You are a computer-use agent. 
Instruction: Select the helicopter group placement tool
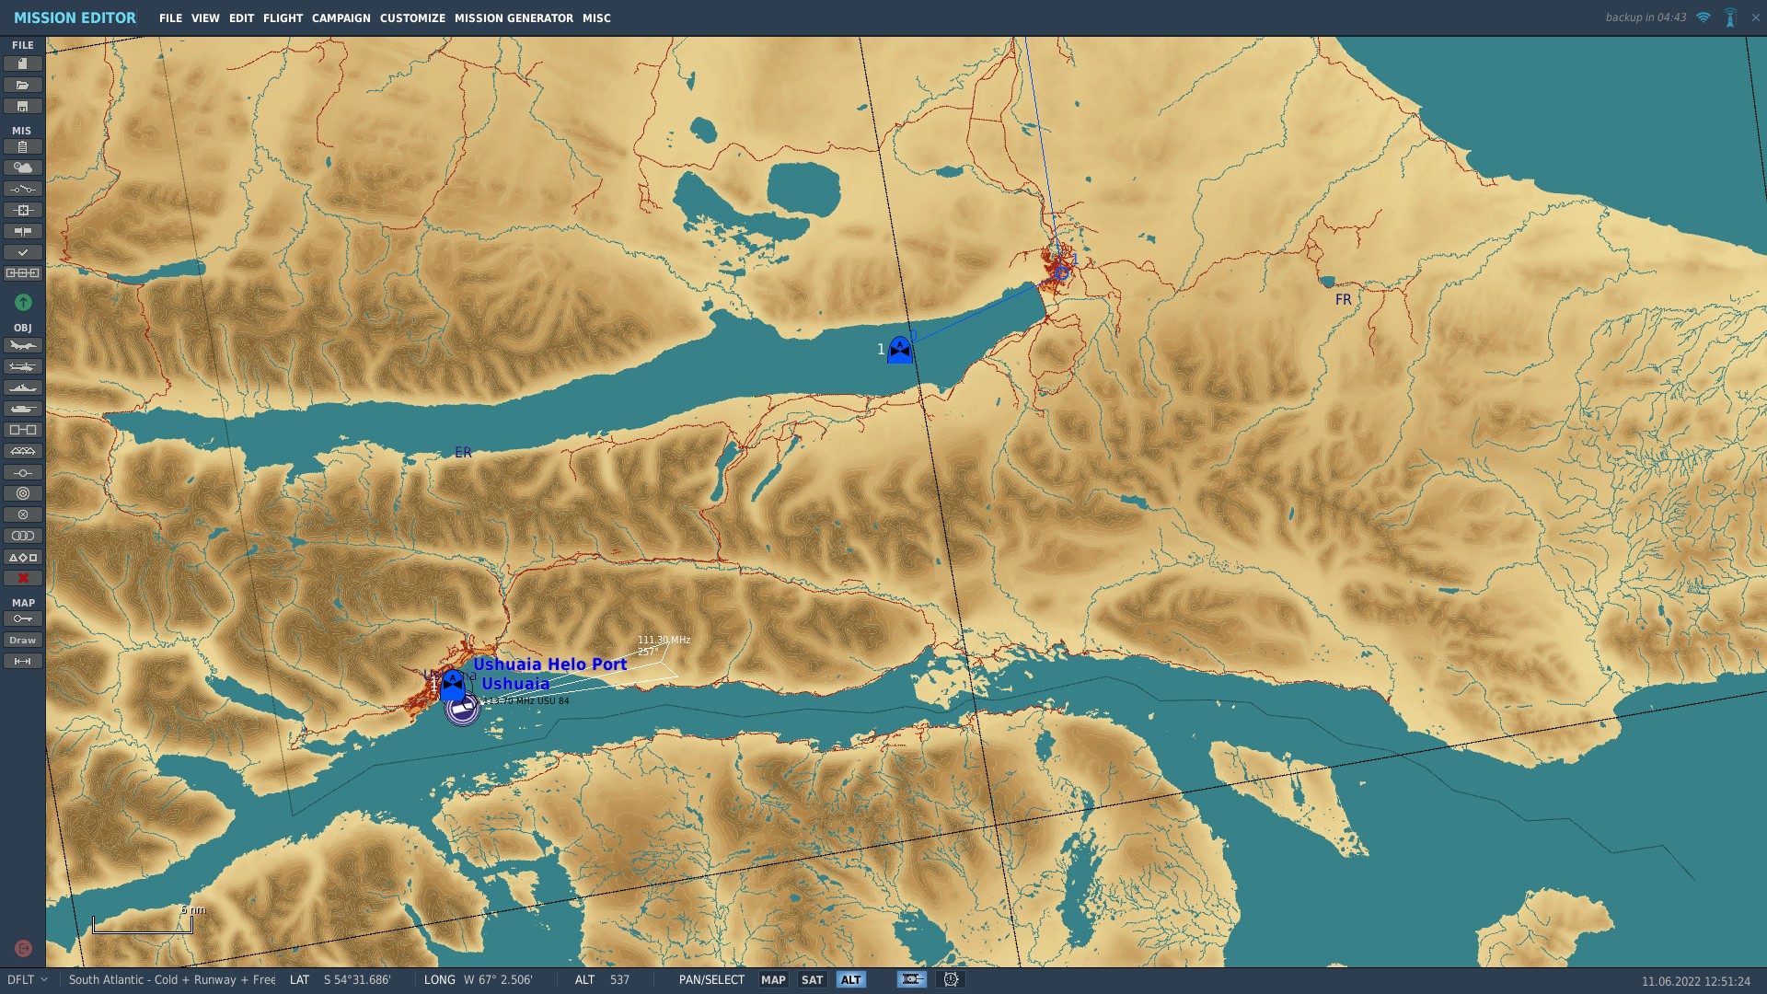coord(23,366)
